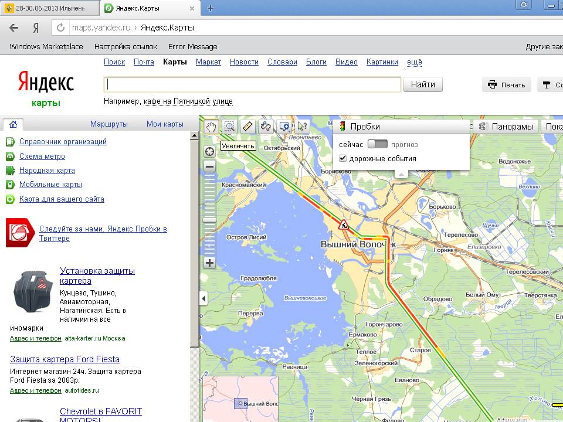The image size is (563, 422).
Task: Select the ruler distance measurement tool
Action: (247, 127)
